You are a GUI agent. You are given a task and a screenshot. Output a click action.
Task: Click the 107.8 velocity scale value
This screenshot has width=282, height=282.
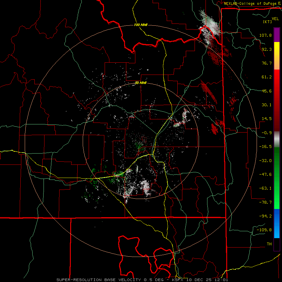265,35
